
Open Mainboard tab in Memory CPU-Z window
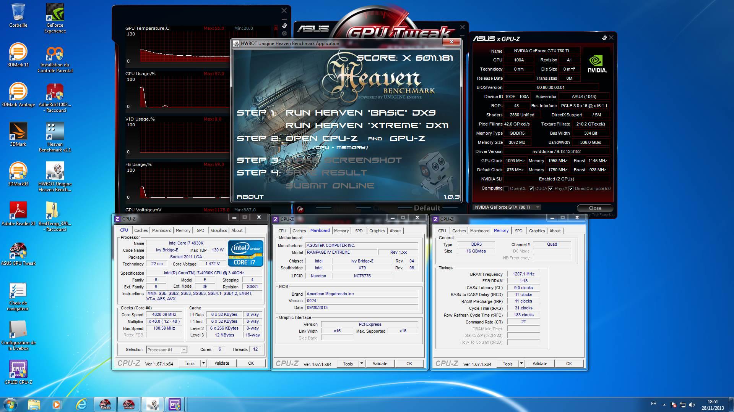(x=479, y=231)
